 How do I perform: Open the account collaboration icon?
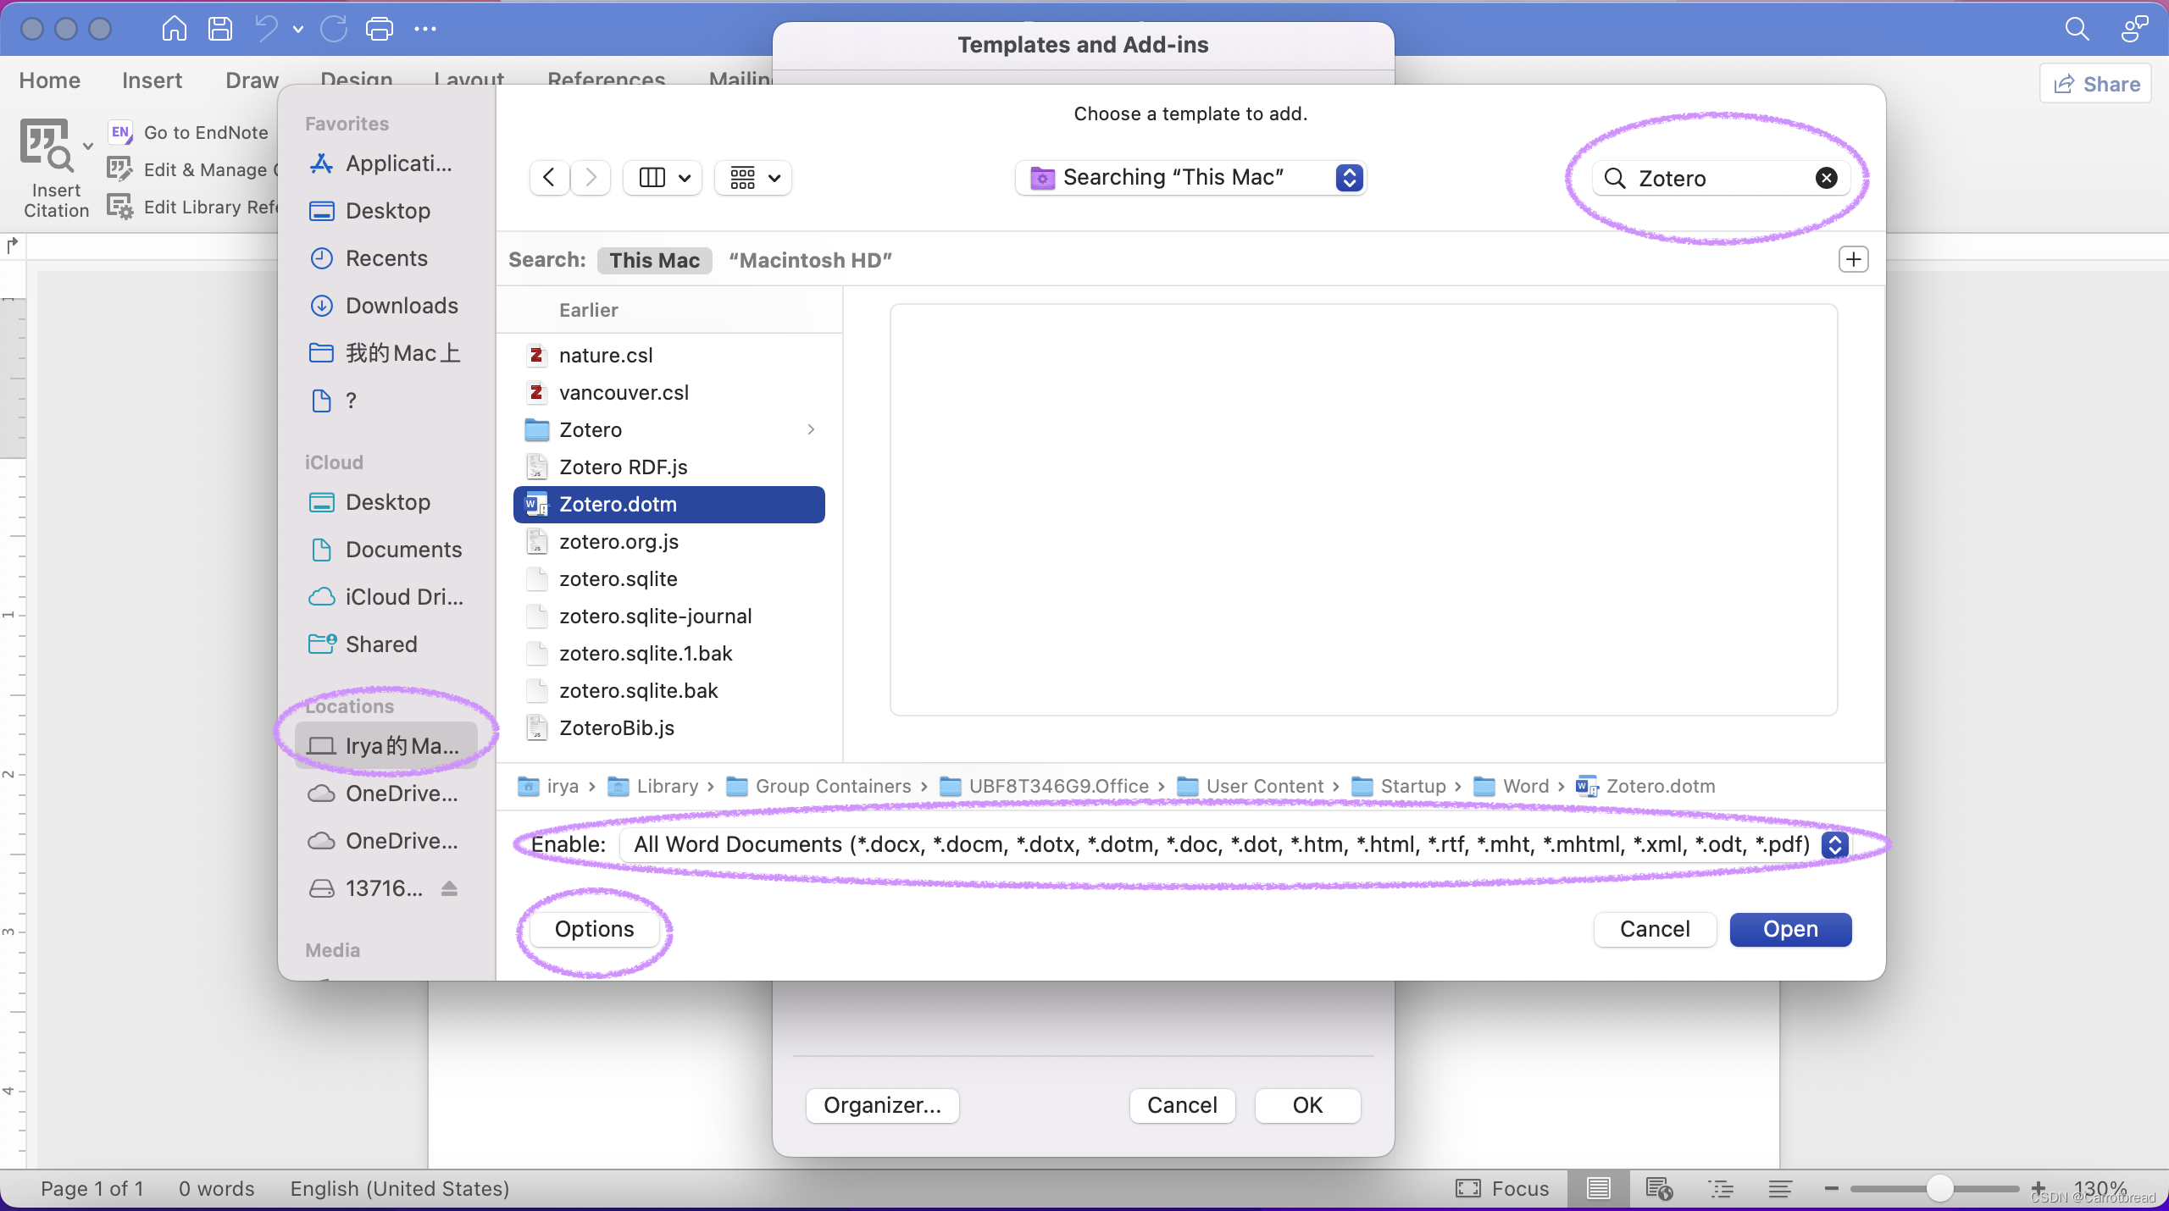pyautogui.click(x=2134, y=29)
